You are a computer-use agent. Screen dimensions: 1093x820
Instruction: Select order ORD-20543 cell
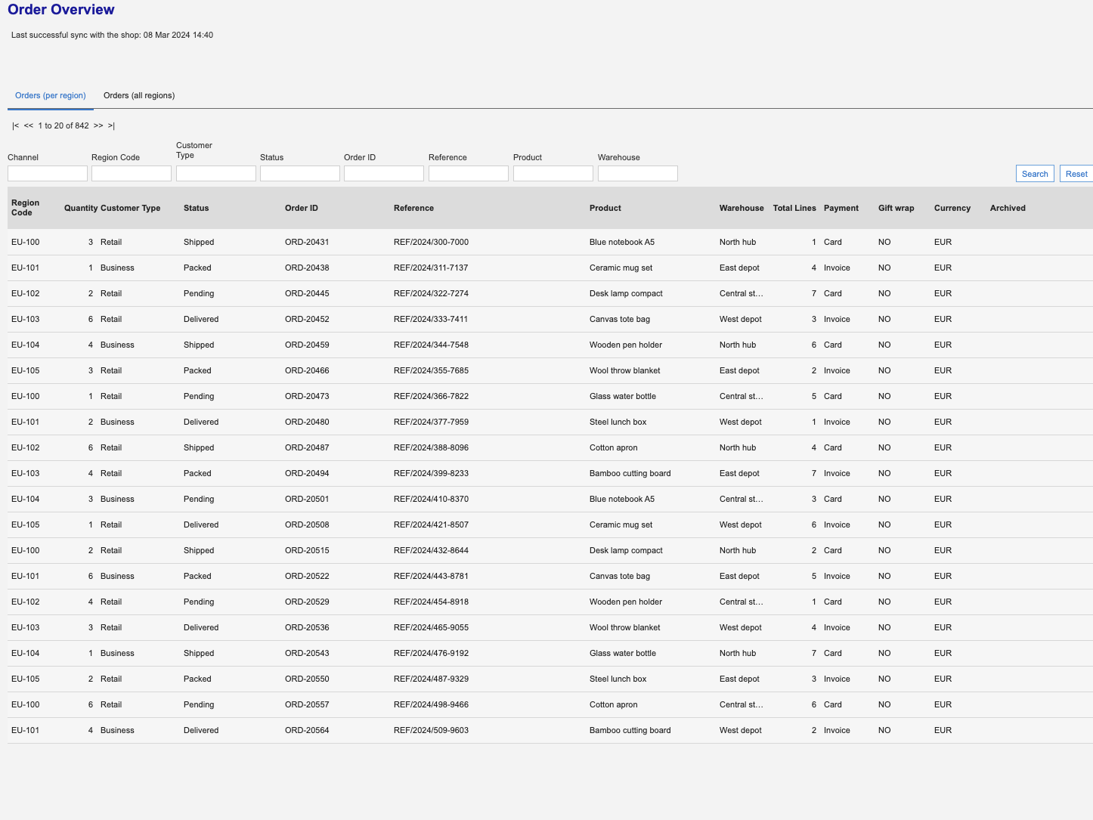pyautogui.click(x=307, y=653)
